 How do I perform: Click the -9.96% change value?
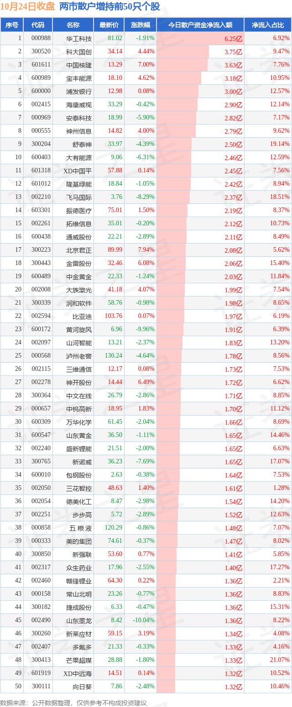[x=145, y=329]
